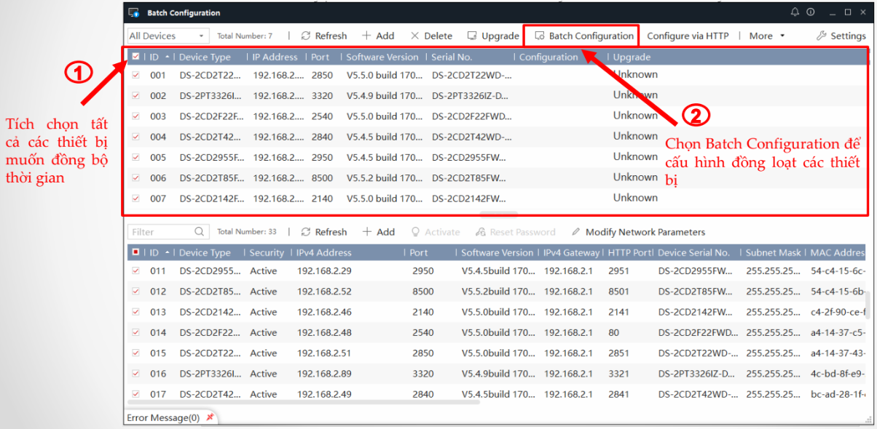
Task: Click Add in the lower online device toolbar
Action: (378, 232)
